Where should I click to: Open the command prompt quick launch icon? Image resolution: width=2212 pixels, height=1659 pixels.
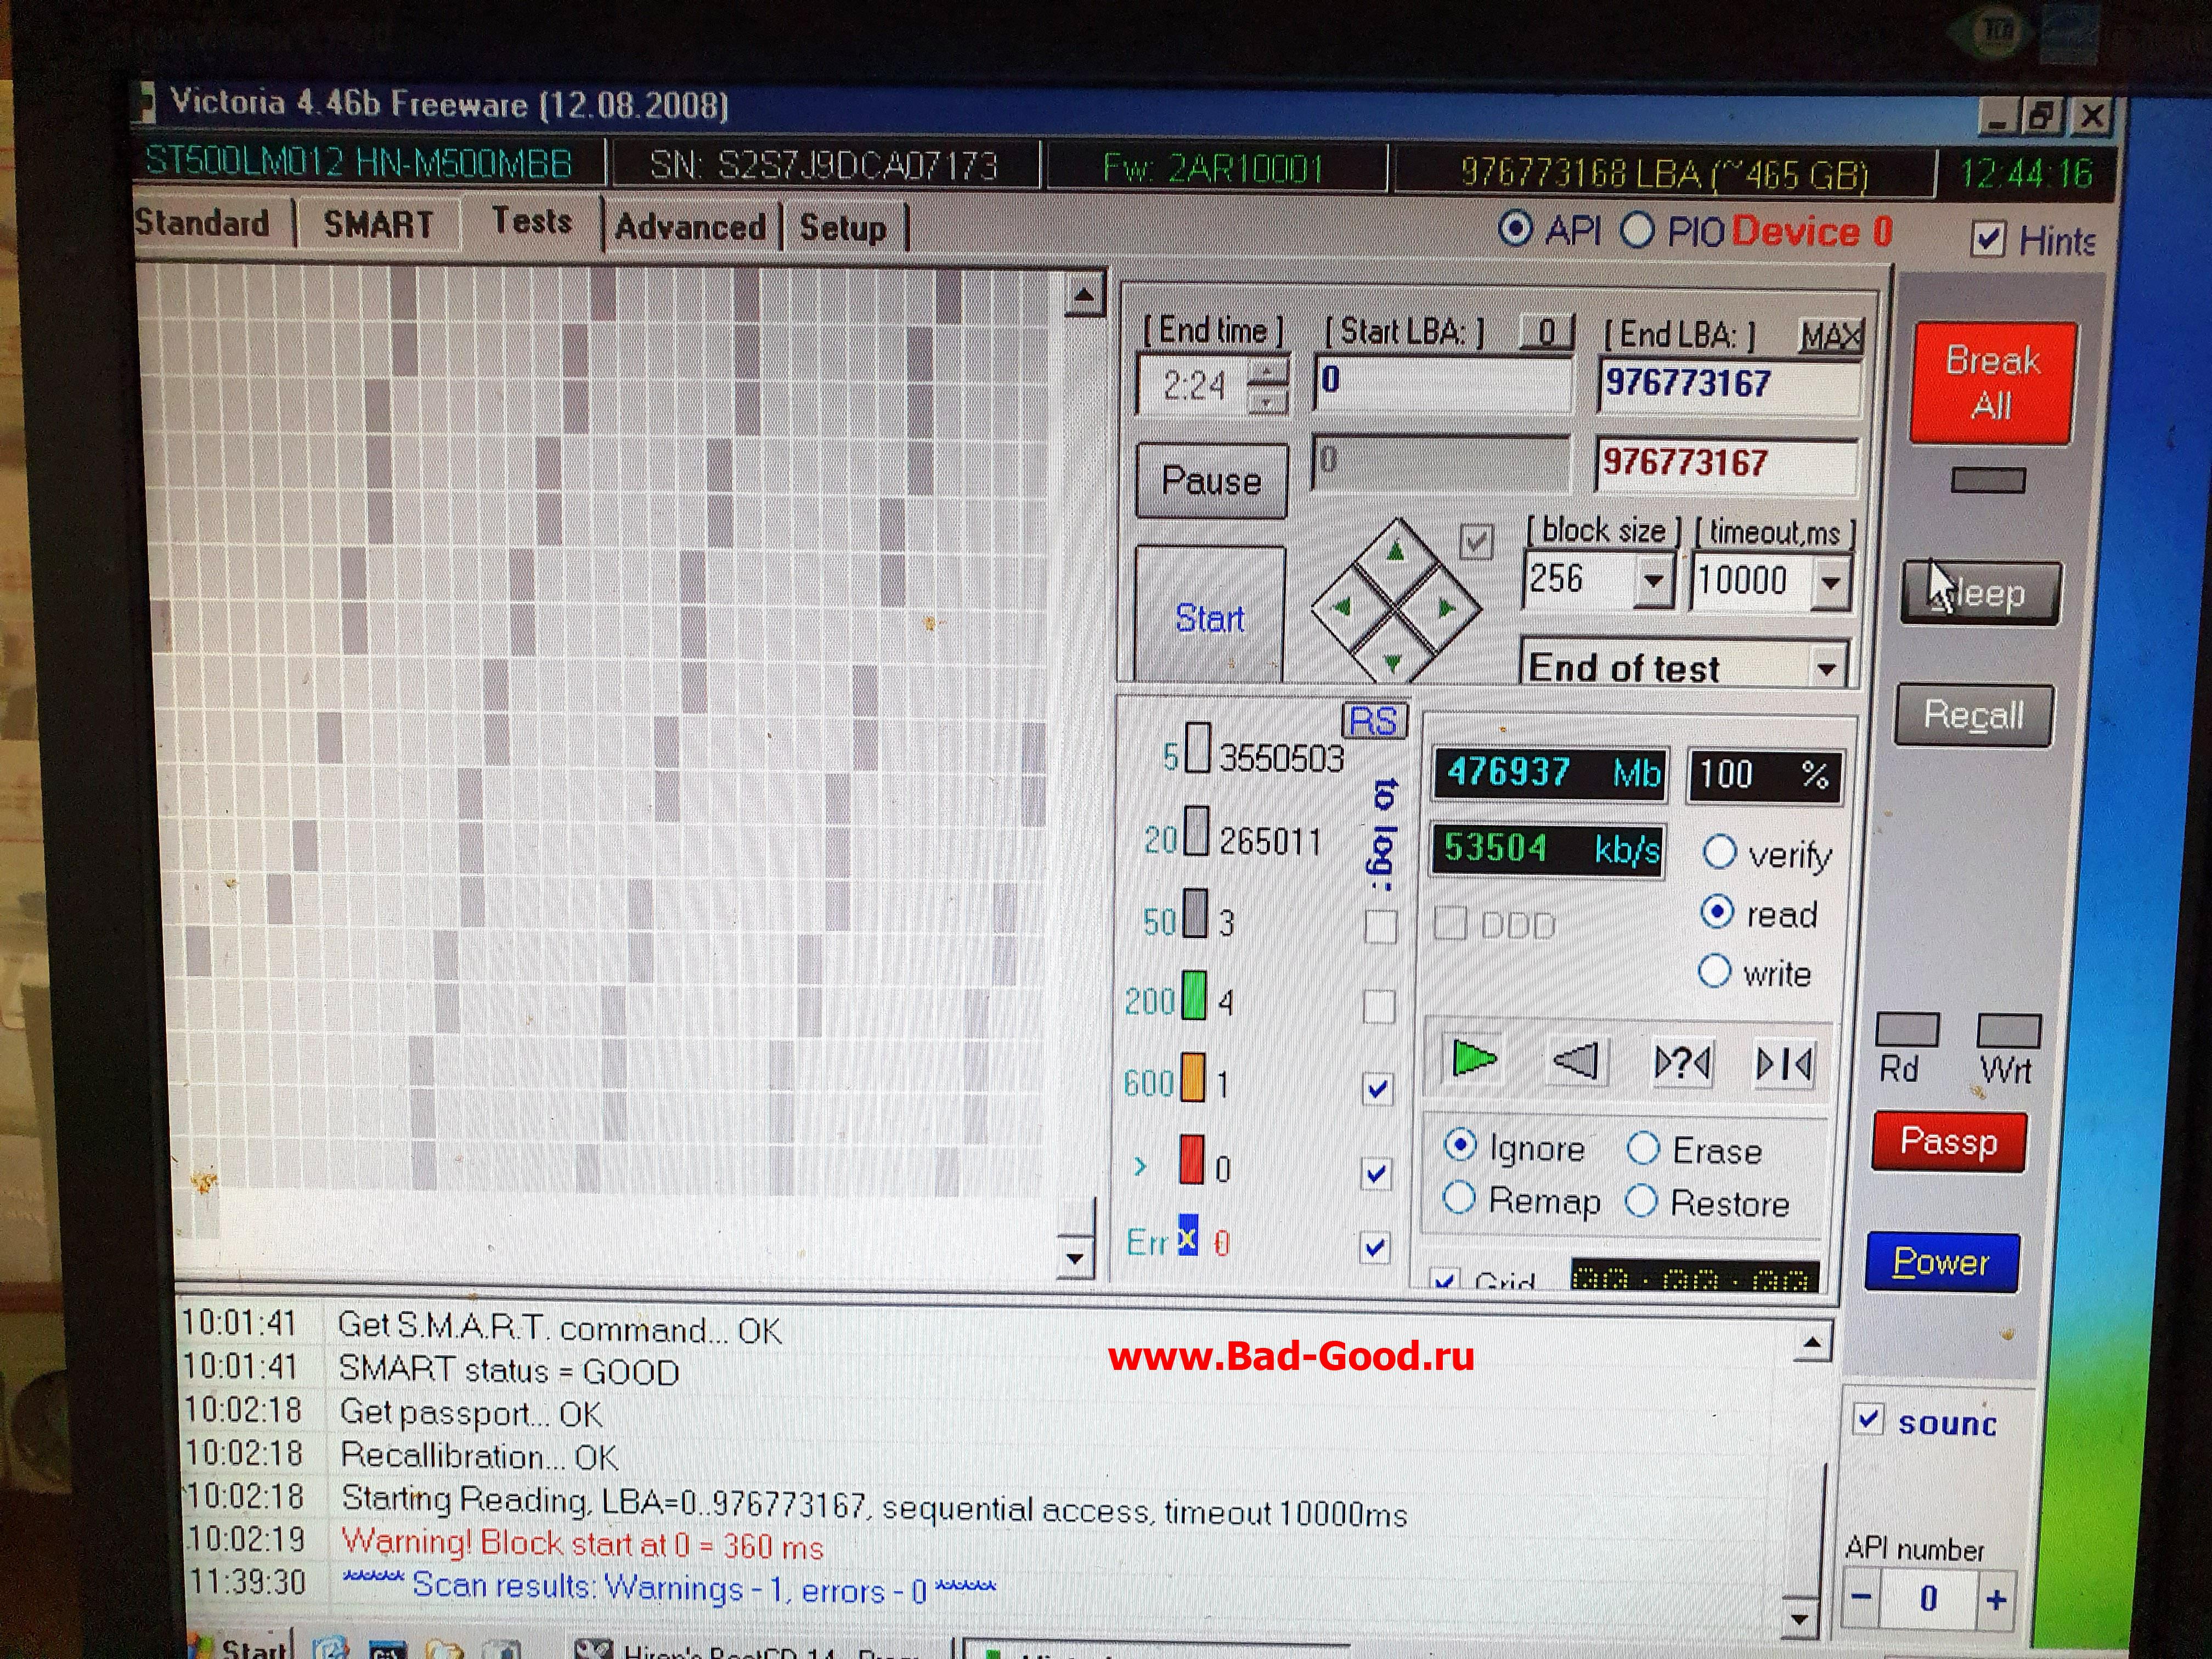[388, 1649]
